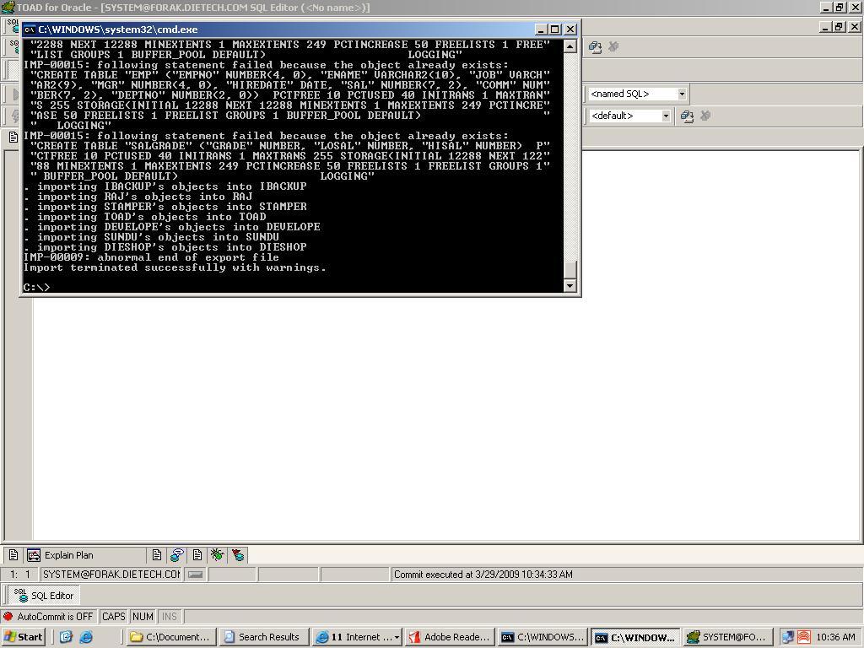Screen dimensions: 864x648
Task: Maximize the cmd.exe window
Action: click(x=555, y=30)
